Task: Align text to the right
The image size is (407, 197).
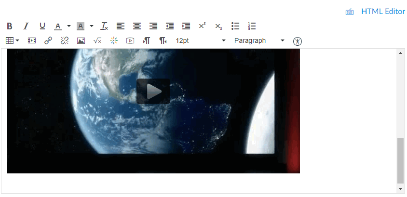Action: coord(153,26)
